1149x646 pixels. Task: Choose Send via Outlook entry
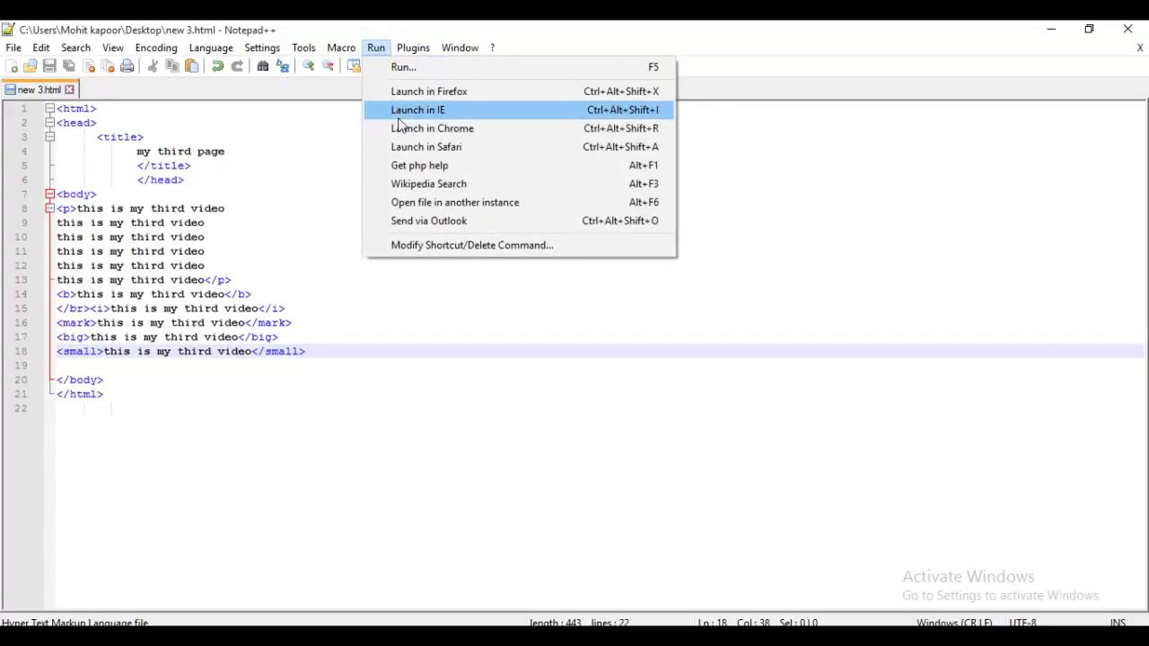pos(520,221)
